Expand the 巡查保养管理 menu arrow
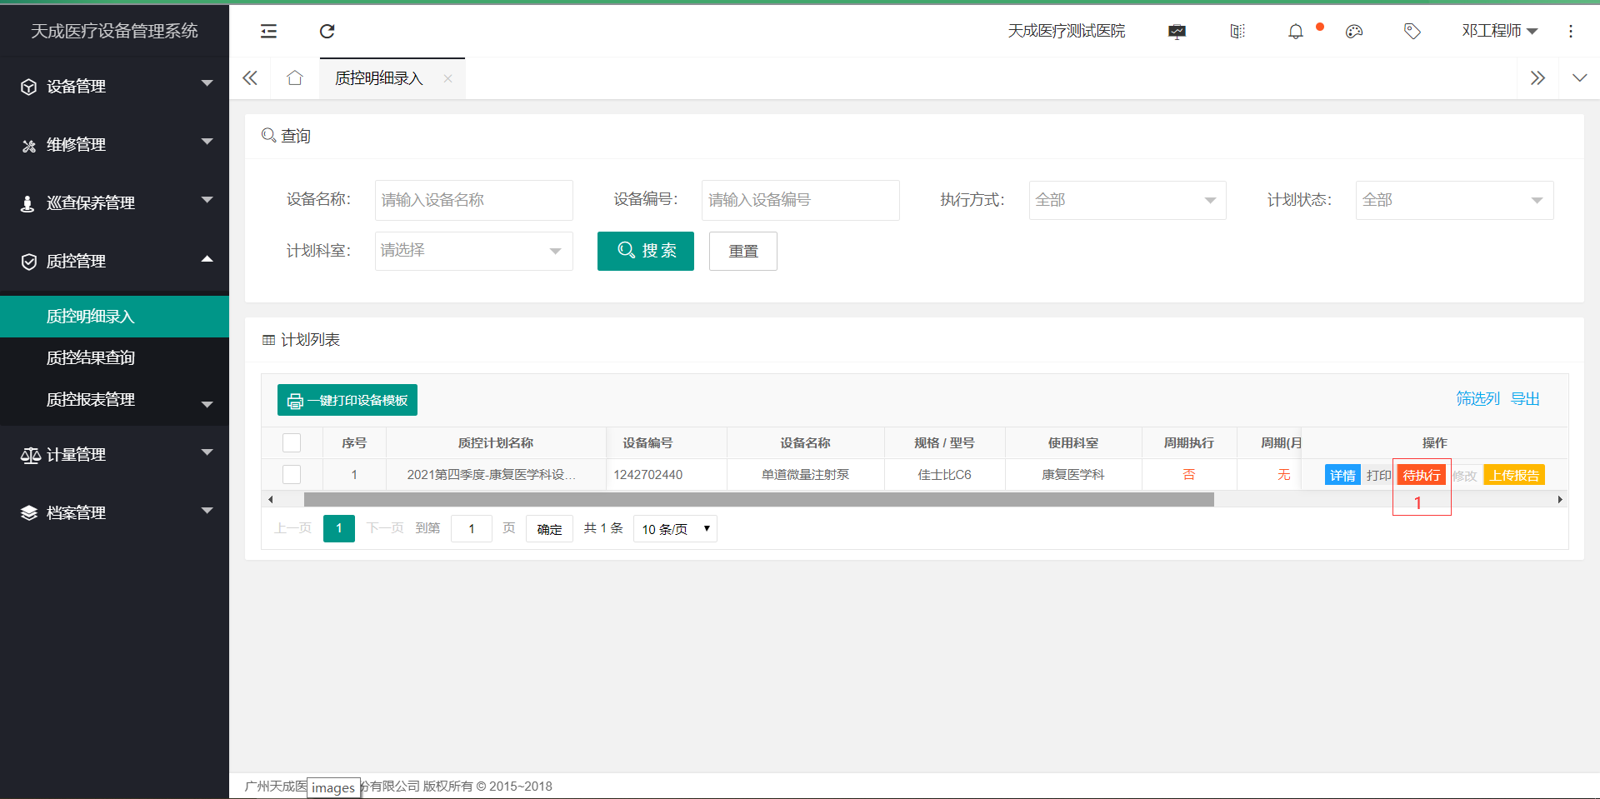 [207, 200]
